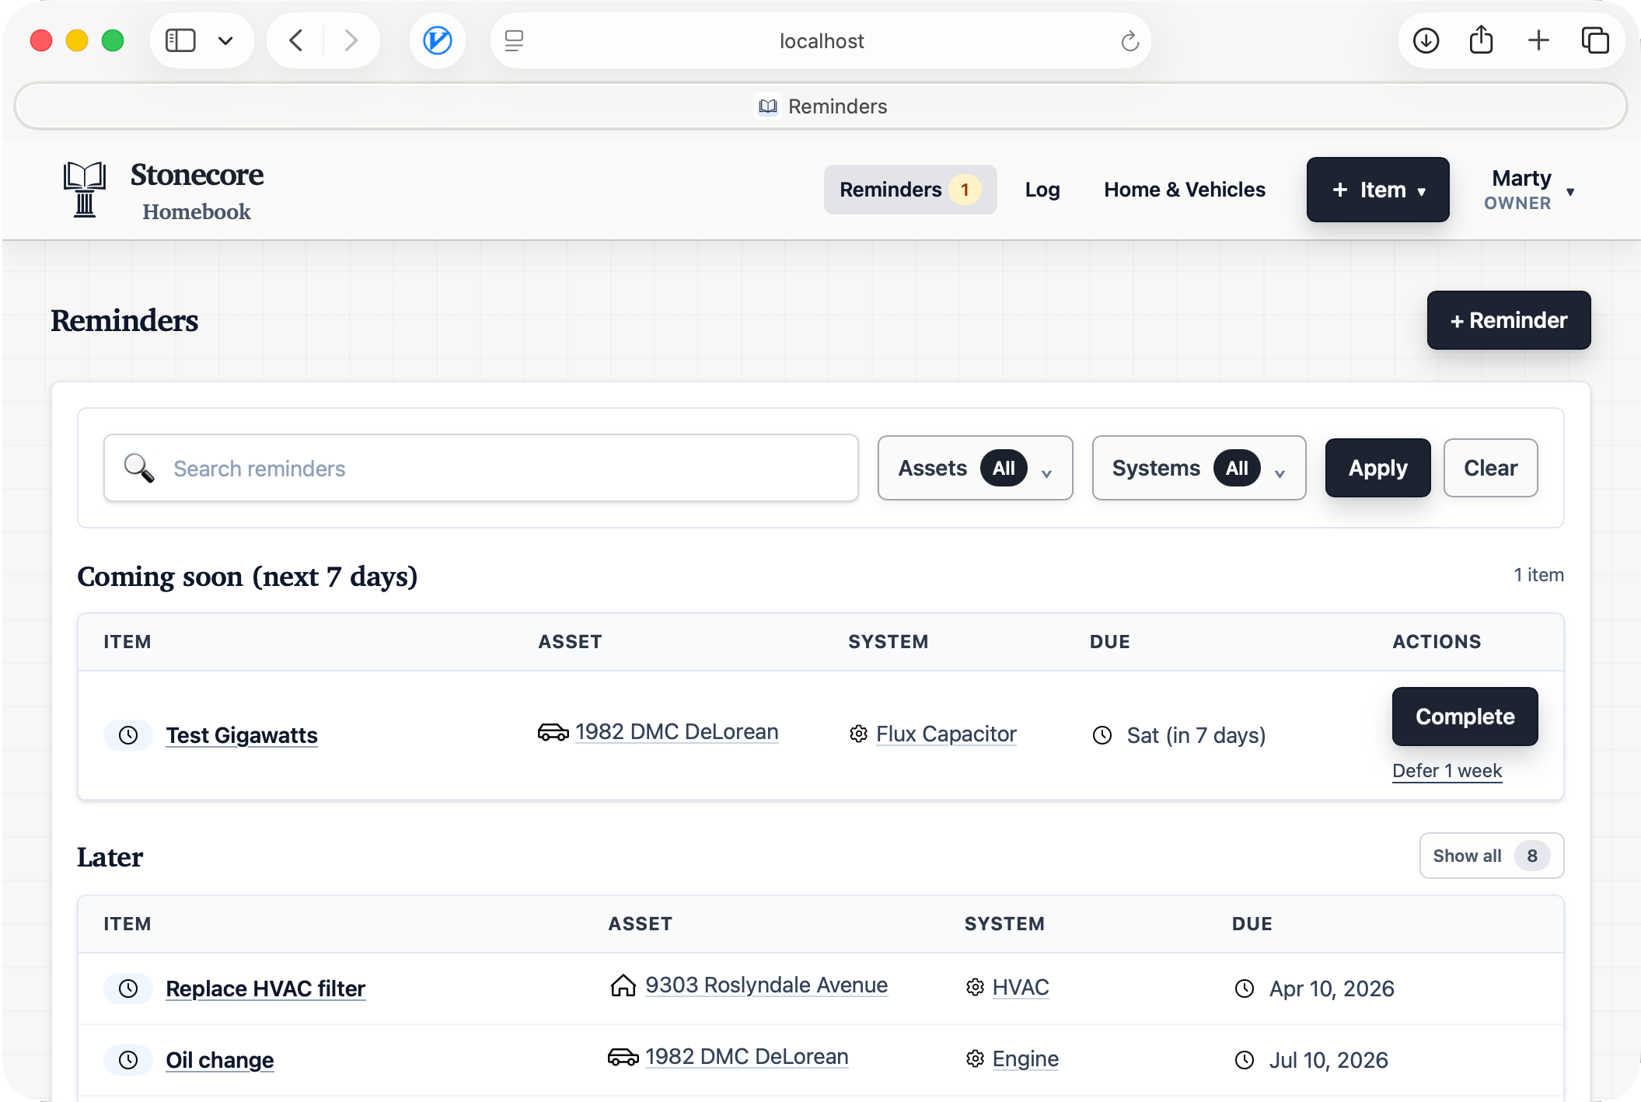Viewport: 1641px width, 1102px height.
Task: Mark Test Gigawatts as Complete
Action: click(1464, 717)
